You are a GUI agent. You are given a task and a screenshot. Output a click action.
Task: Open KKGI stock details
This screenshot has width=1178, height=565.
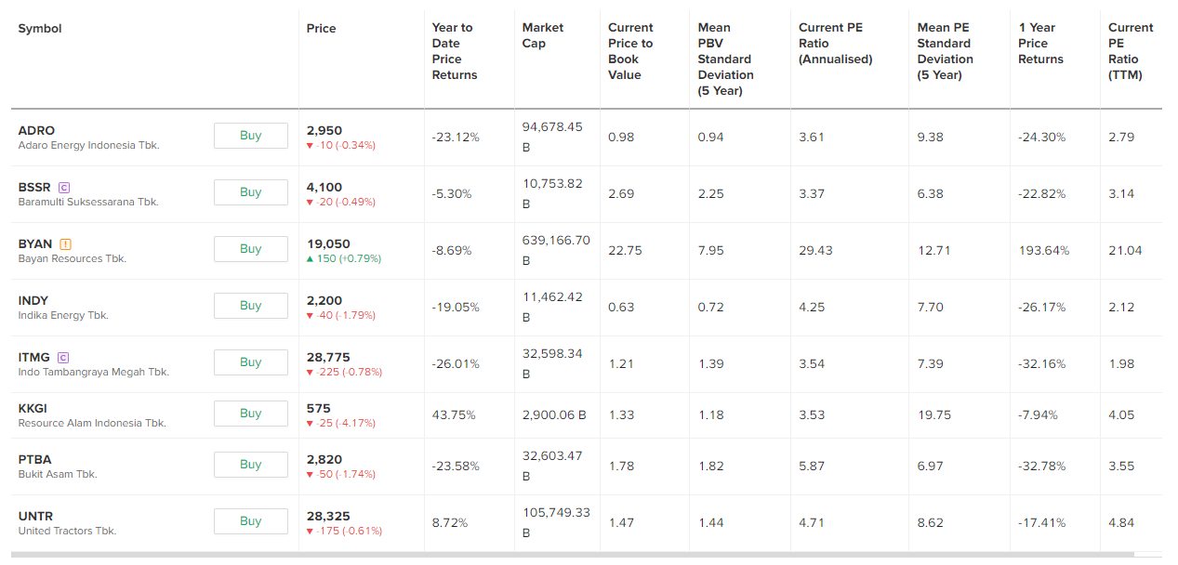point(33,409)
